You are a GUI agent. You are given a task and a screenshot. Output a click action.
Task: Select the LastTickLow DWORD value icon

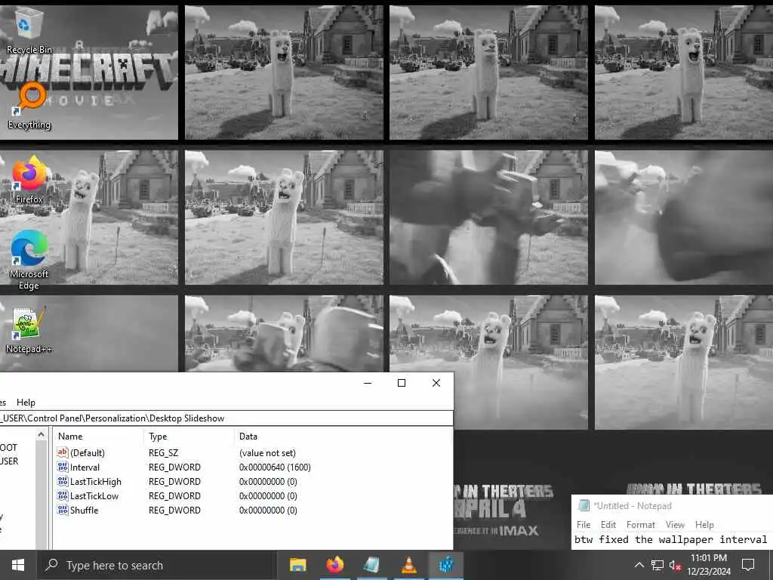pos(62,495)
